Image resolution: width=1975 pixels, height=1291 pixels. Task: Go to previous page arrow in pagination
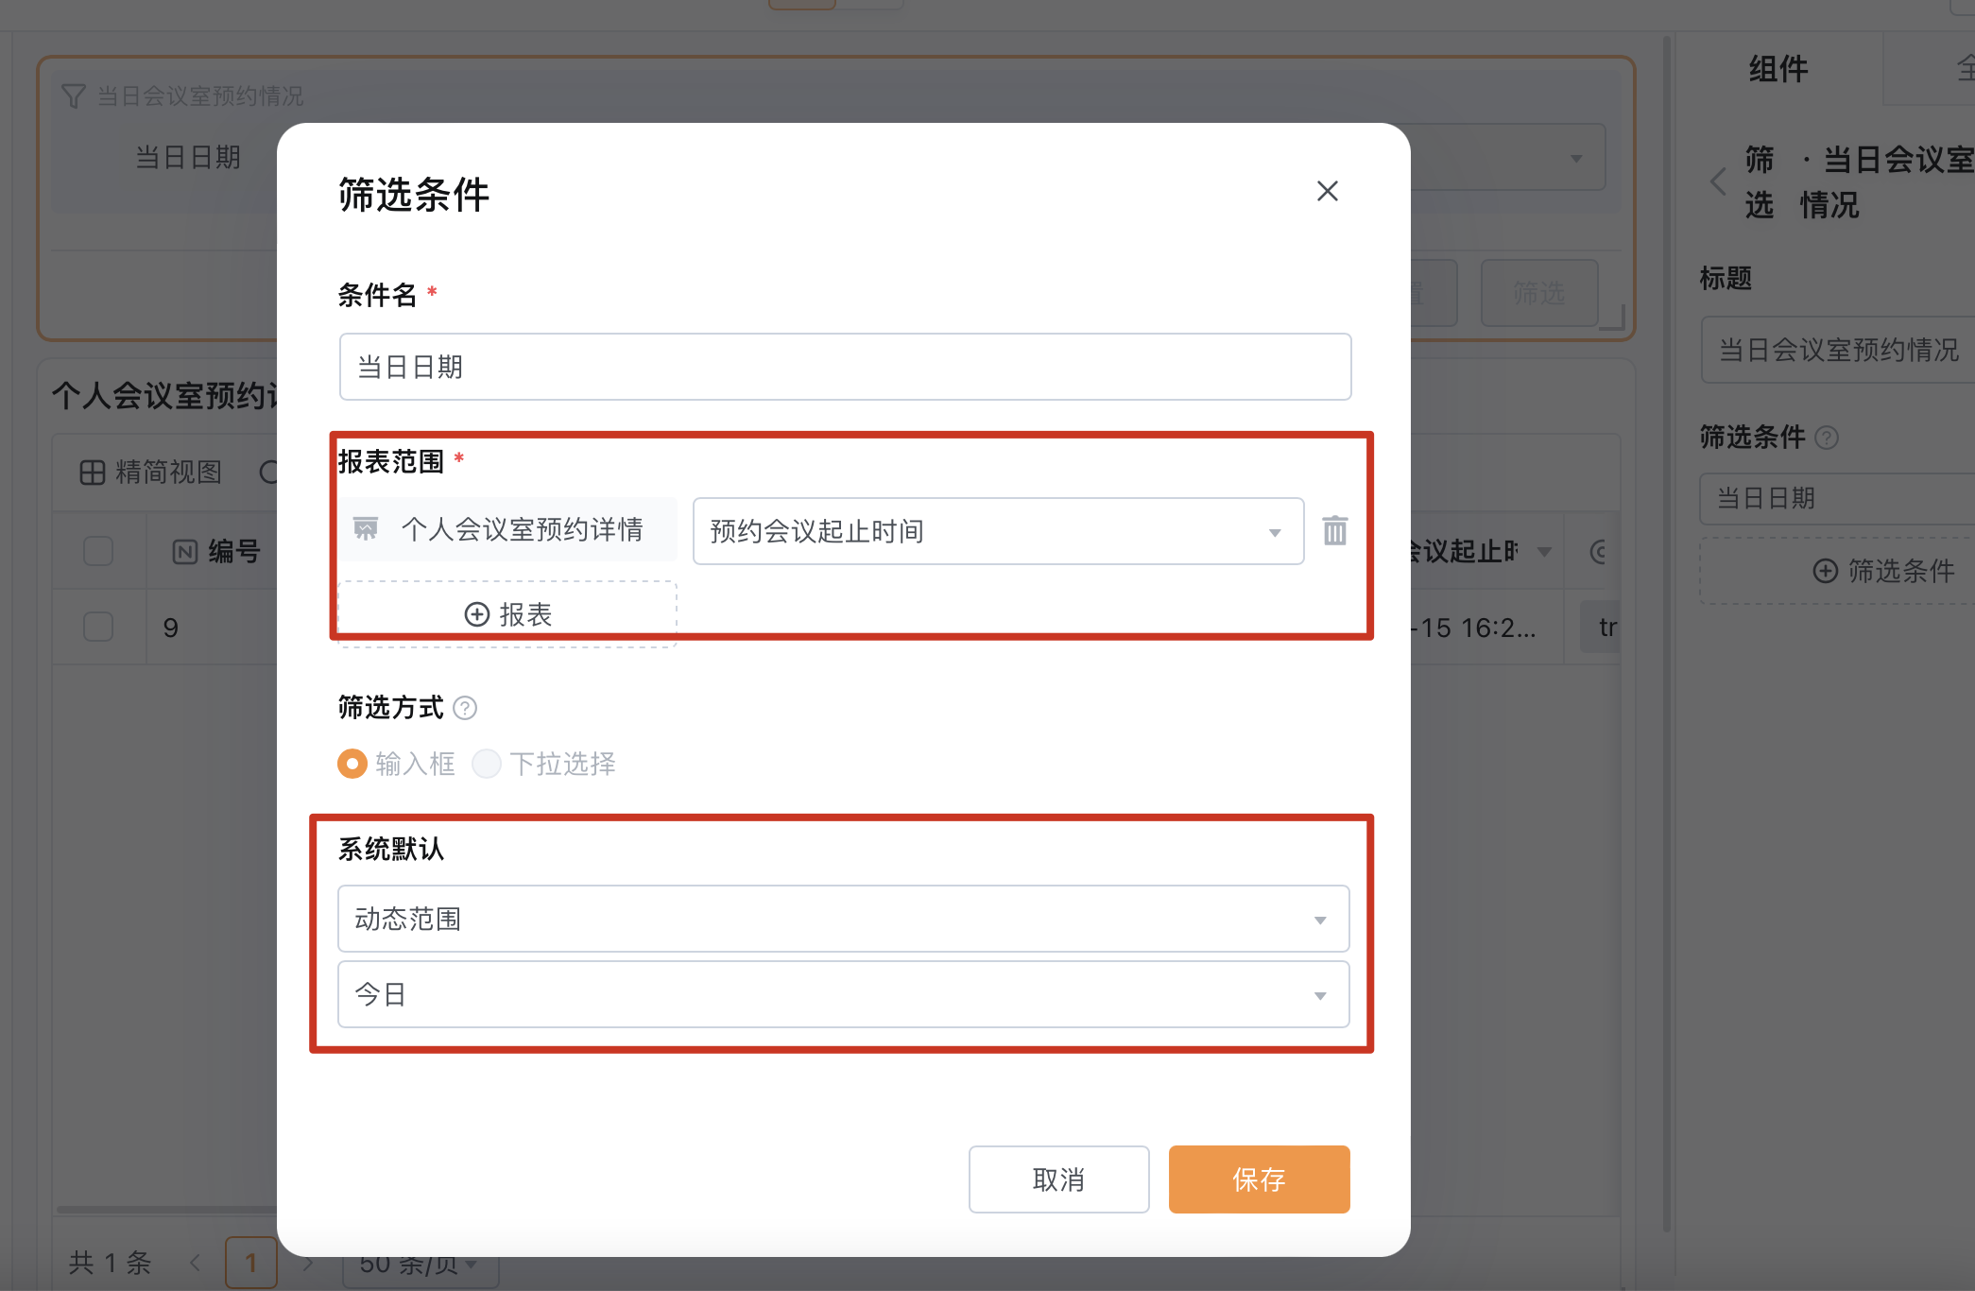point(196,1262)
